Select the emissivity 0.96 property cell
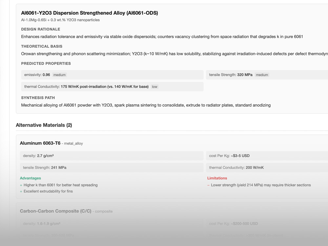The width and height of the screenshot is (328, 246). pos(112,75)
